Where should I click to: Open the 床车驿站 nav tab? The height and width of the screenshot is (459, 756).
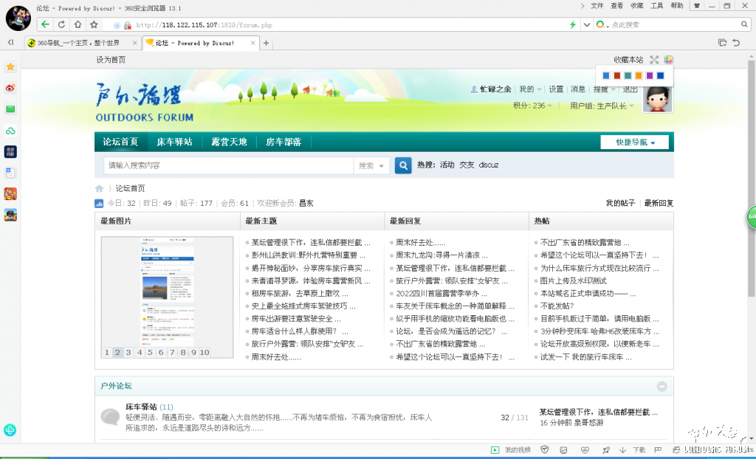pyautogui.click(x=174, y=142)
